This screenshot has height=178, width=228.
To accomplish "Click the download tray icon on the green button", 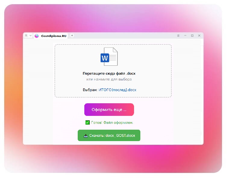I will tap(86, 135).
